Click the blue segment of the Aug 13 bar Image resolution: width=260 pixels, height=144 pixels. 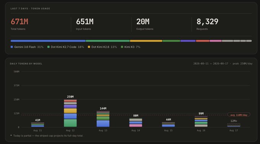103,124
